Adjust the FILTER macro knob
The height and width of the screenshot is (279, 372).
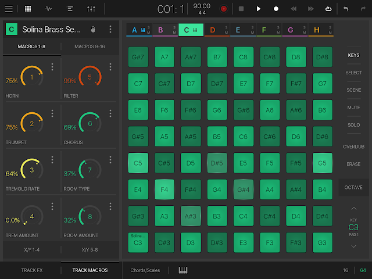pos(89,77)
